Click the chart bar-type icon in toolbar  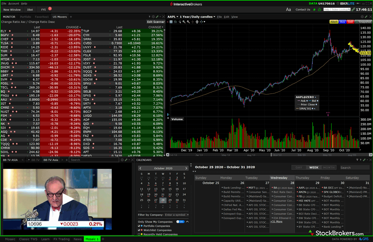coord(175,22)
